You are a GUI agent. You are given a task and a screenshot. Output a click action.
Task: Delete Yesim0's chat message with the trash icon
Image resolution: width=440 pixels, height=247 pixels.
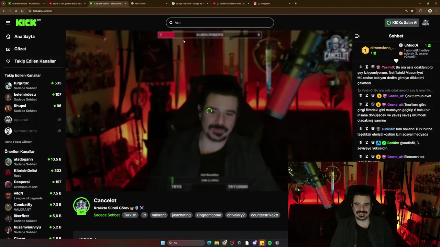(x=361, y=67)
